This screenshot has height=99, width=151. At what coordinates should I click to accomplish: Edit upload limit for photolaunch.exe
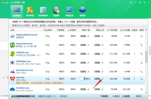click(x=102, y=72)
